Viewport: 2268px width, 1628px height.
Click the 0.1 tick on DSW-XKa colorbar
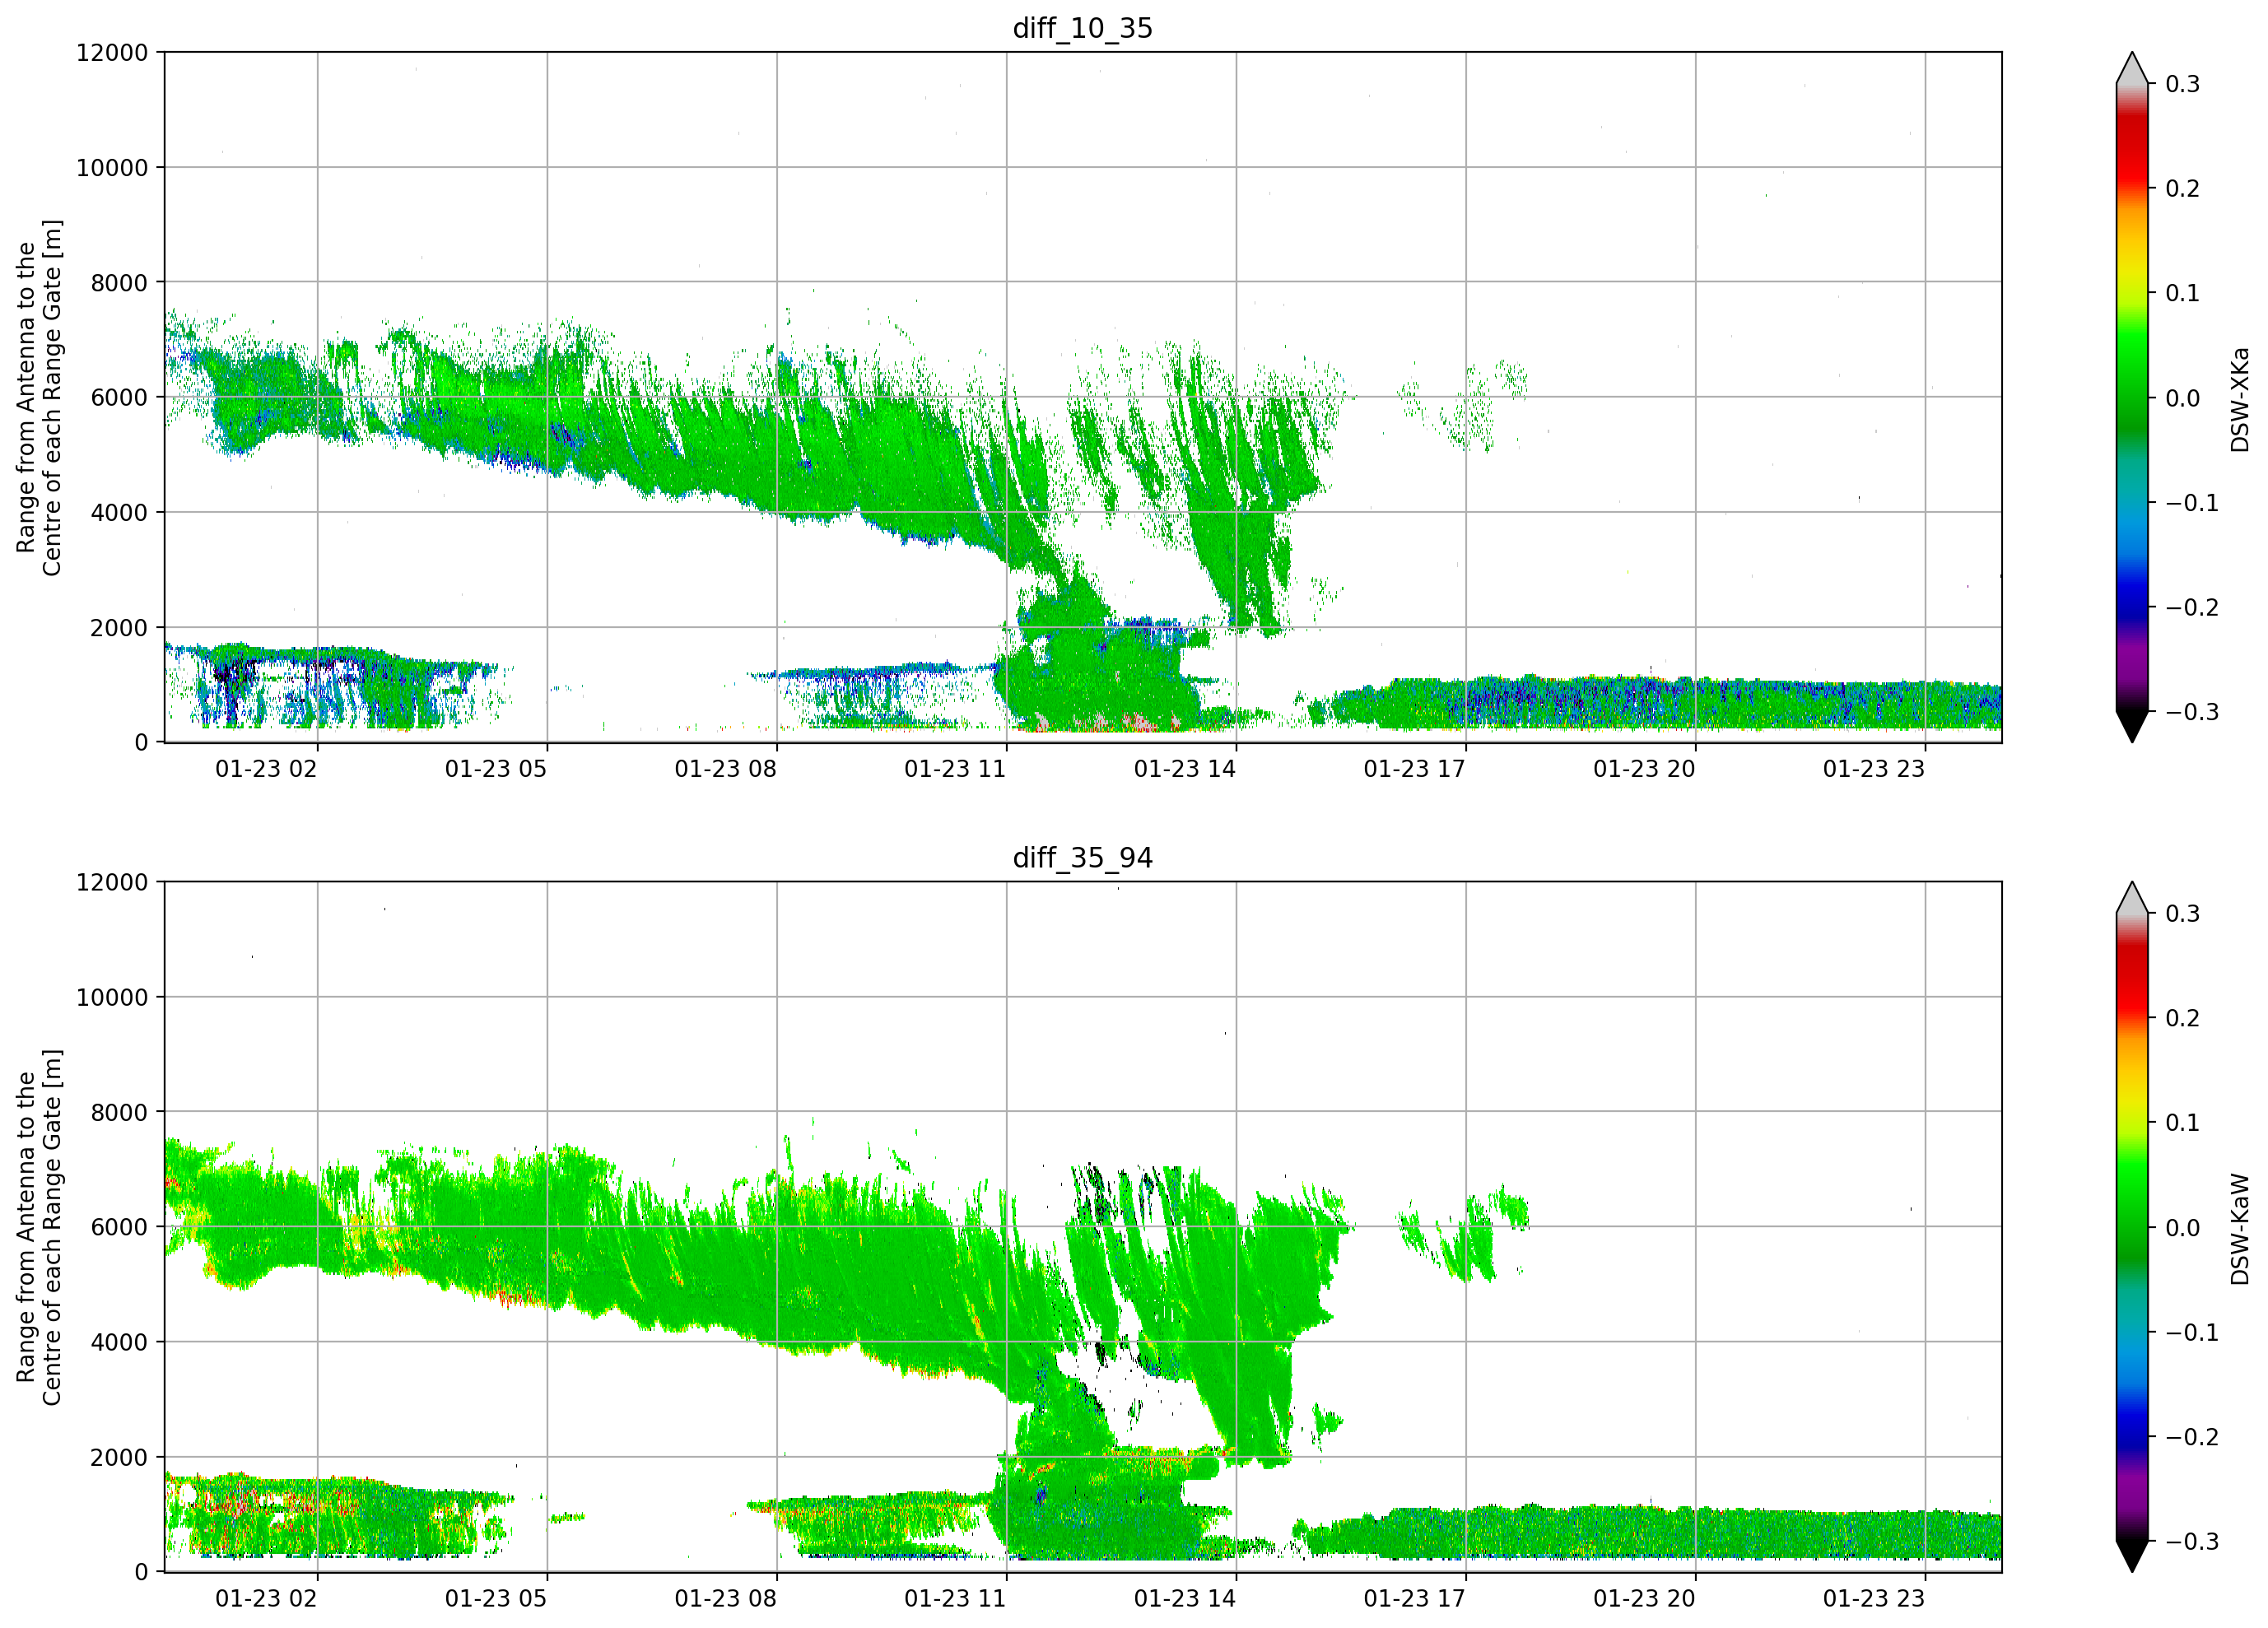(x=2182, y=293)
